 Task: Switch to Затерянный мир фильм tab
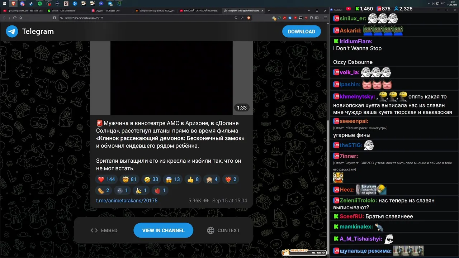[156, 11]
